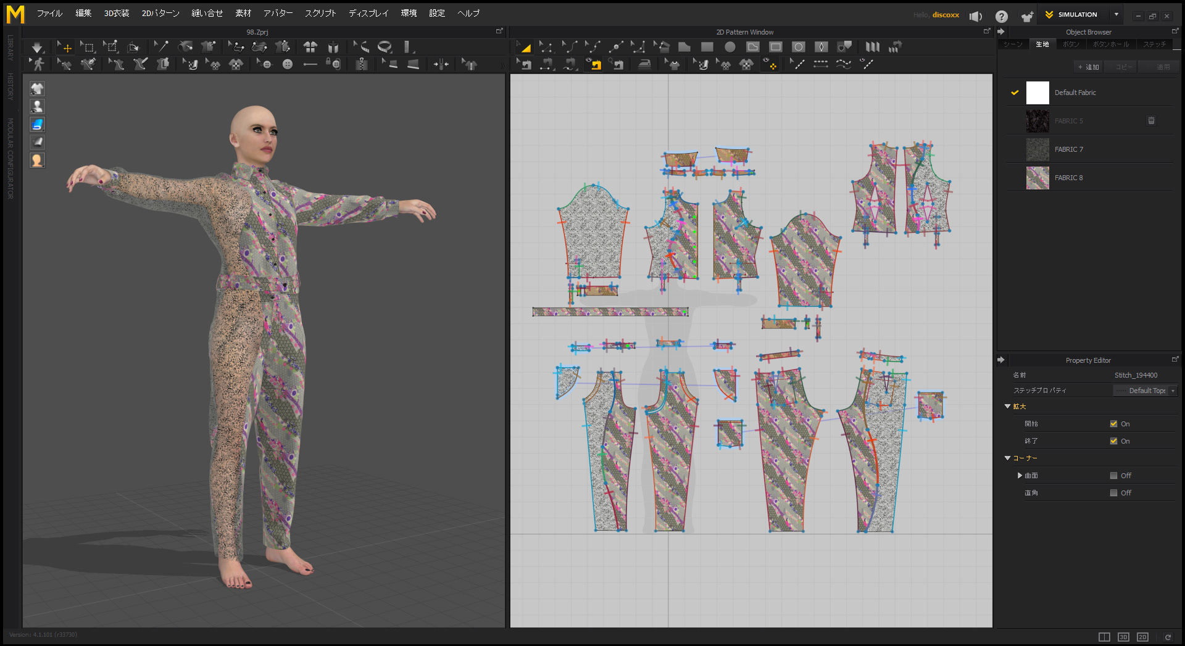Collapse Property Editor with arrow icon
The image size is (1185, 646).
tap(1001, 360)
